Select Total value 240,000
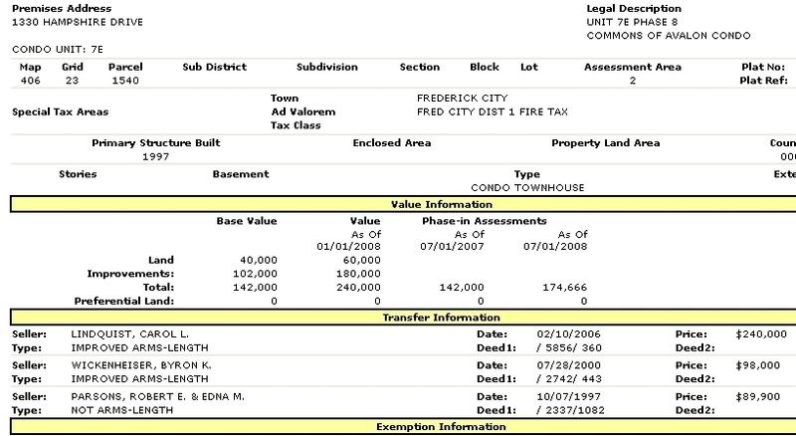This screenshot has width=796, height=436. 359,287
